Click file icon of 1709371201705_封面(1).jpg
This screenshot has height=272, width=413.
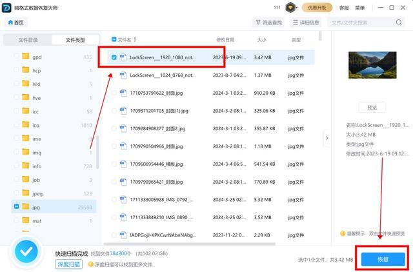click(123, 110)
